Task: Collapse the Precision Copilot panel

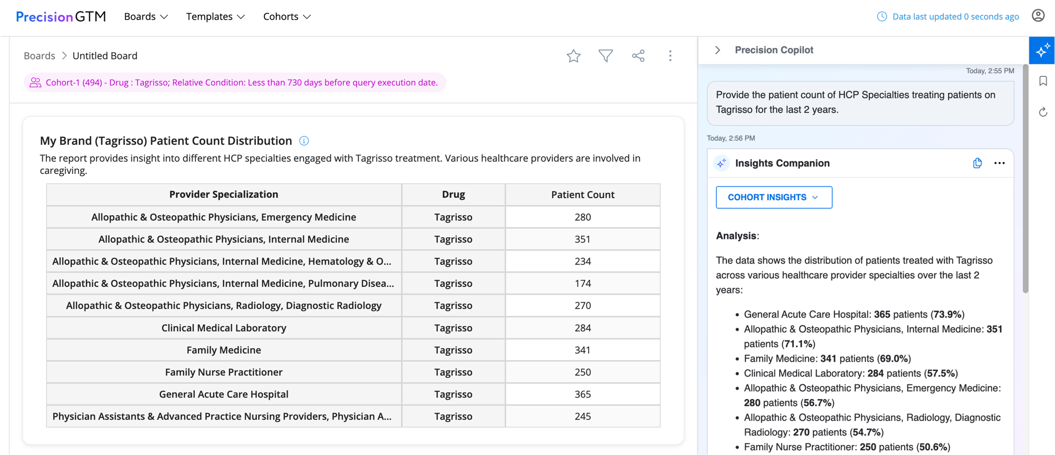Action: coord(717,50)
